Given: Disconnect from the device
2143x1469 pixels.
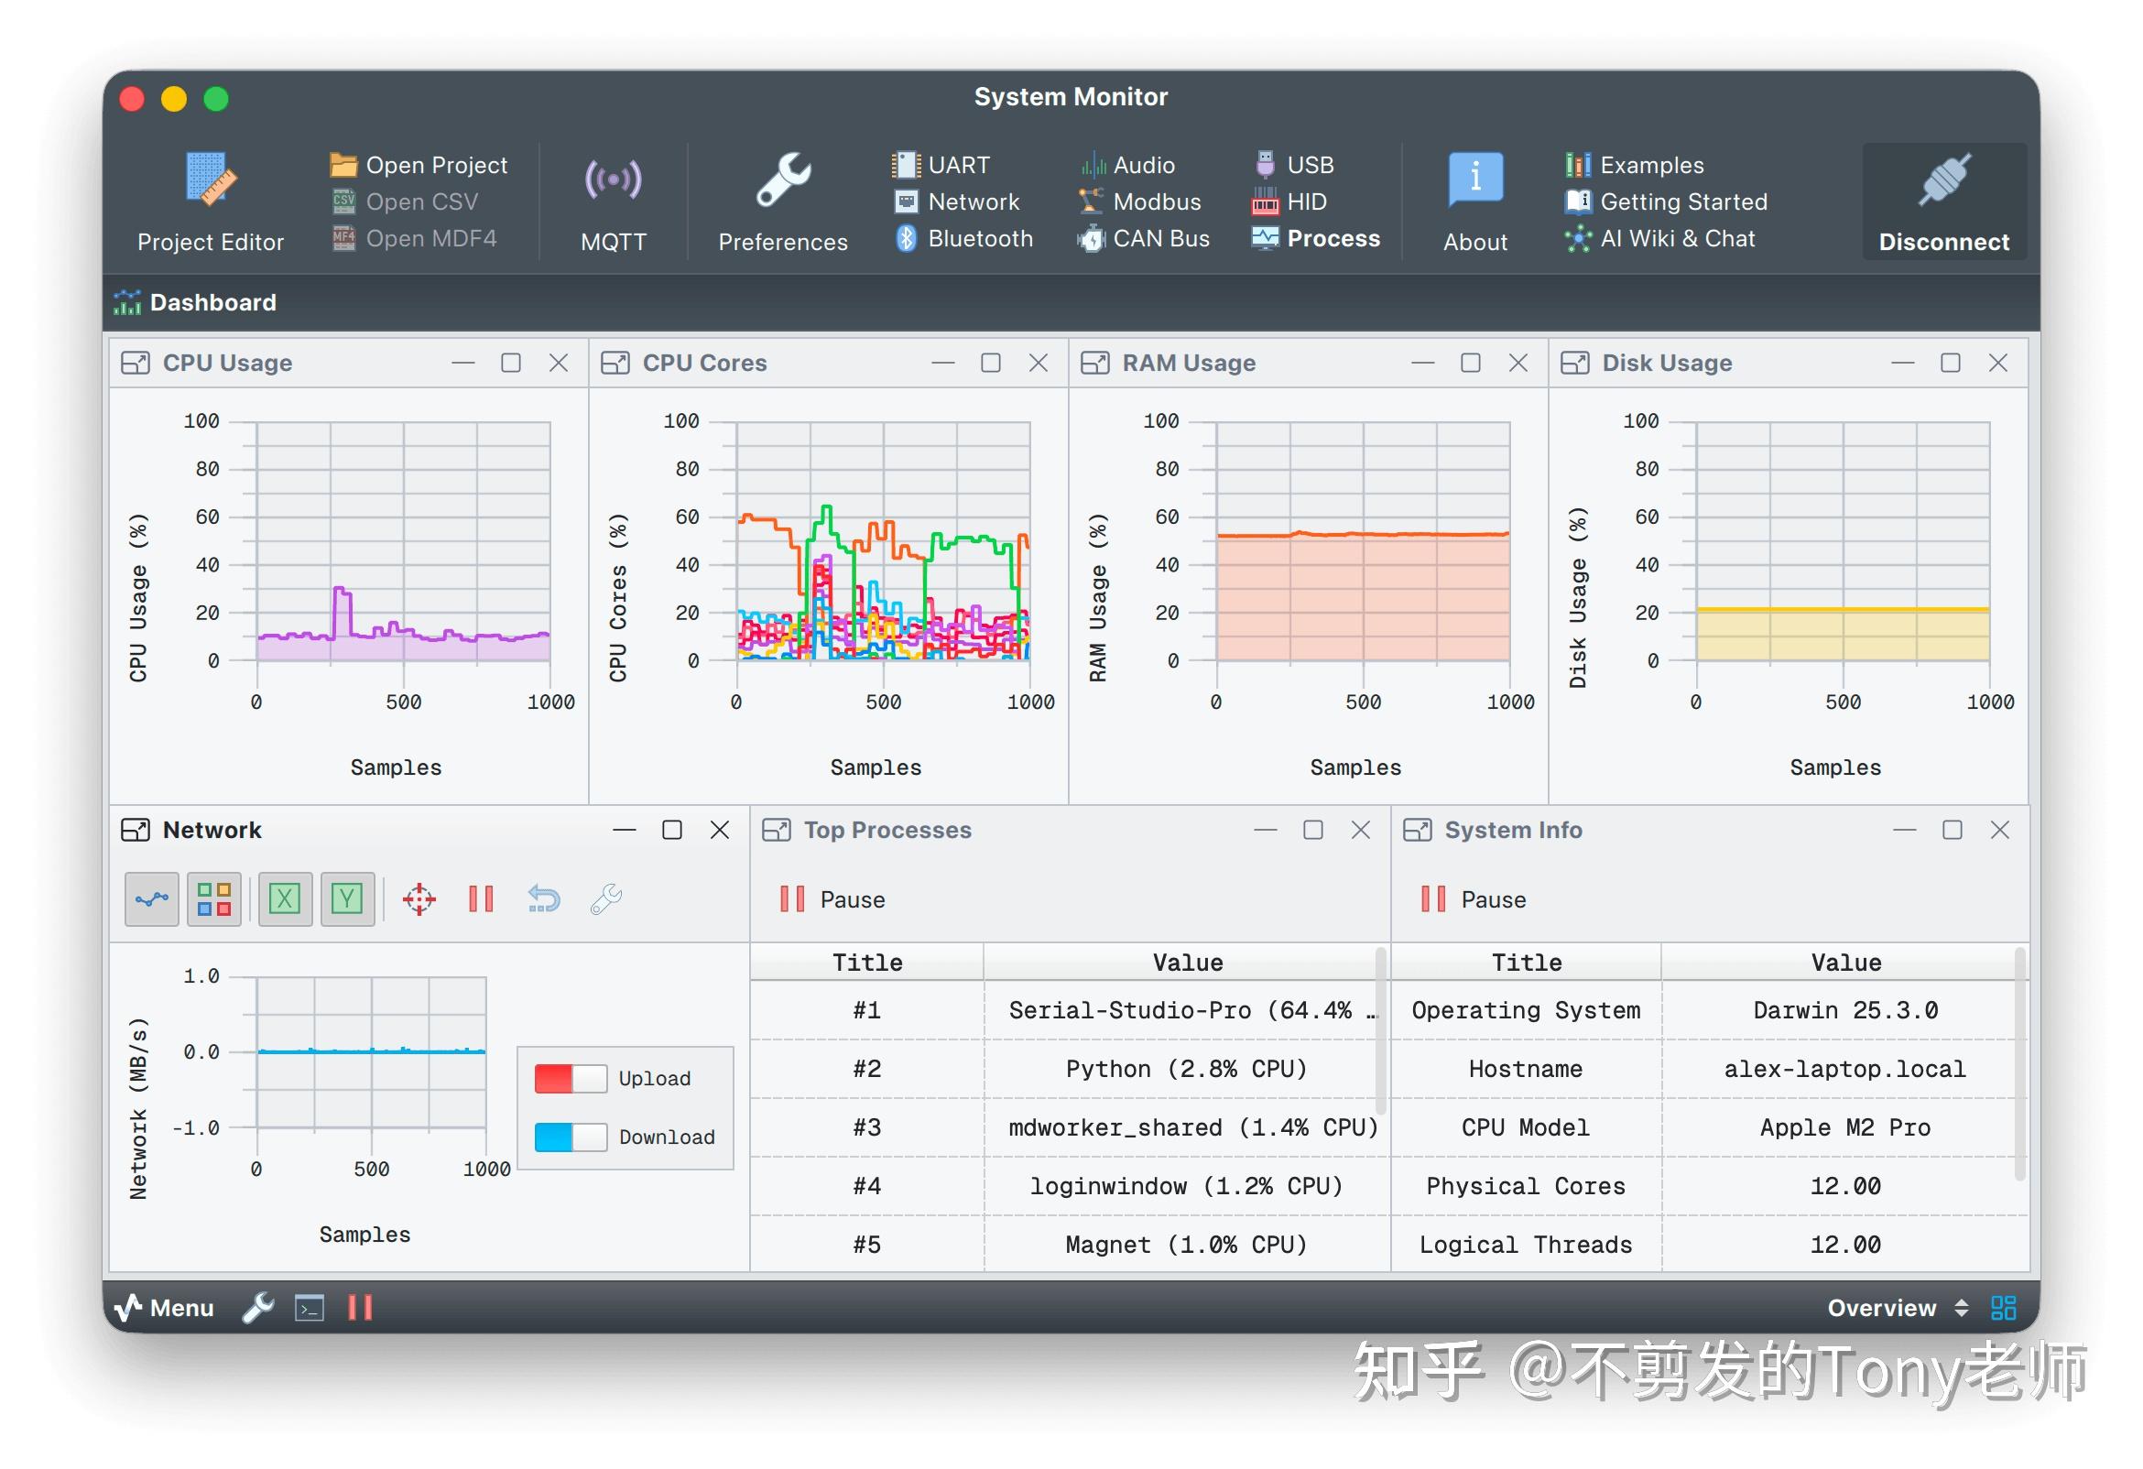Looking at the screenshot, I should (1943, 201).
